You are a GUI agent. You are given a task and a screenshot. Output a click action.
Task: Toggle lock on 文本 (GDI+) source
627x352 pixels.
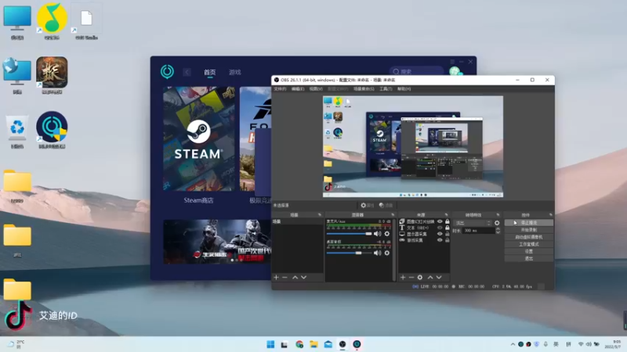click(x=447, y=228)
